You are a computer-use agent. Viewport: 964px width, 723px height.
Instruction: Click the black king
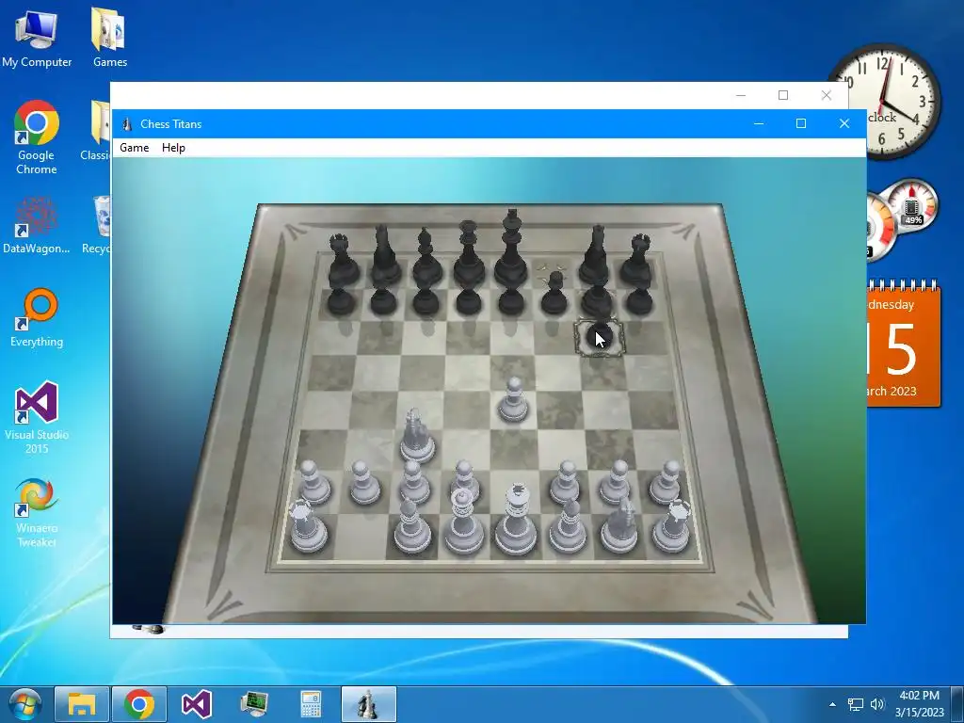tap(511, 249)
